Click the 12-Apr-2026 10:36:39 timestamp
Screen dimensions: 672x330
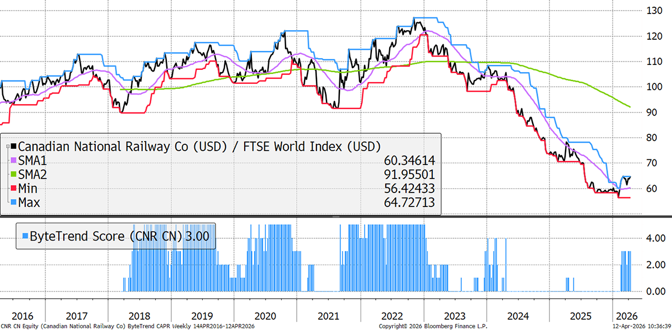tap(643, 325)
